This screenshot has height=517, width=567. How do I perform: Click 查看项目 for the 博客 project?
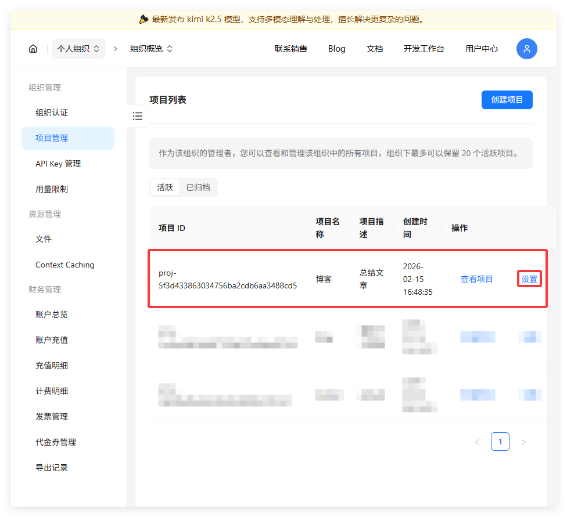[476, 279]
